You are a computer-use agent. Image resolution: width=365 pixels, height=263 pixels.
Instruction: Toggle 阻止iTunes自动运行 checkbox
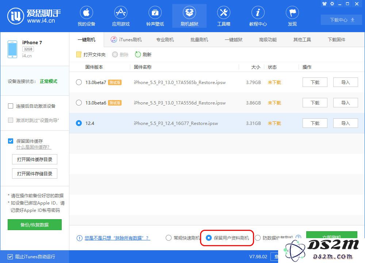tap(10, 257)
